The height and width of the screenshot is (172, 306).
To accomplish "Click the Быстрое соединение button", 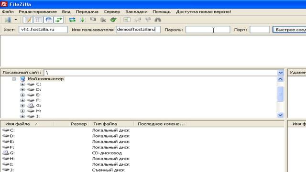I will (x=289, y=30).
